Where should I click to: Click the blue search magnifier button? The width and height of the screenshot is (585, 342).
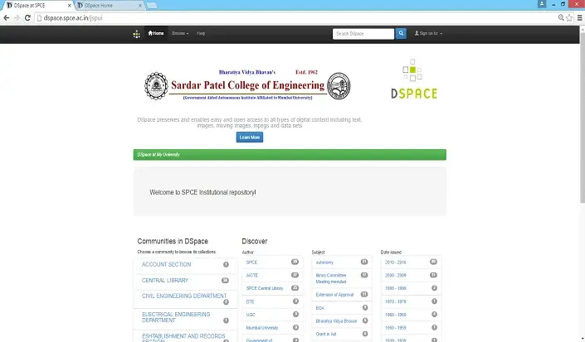[x=401, y=33]
